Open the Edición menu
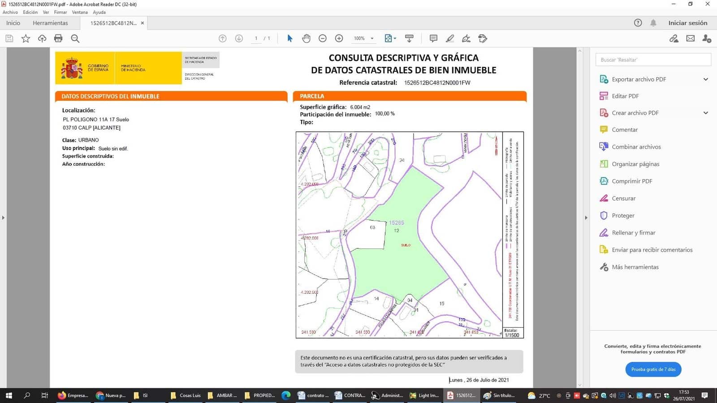 point(30,12)
